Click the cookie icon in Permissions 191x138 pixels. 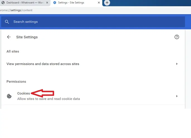point(9,96)
